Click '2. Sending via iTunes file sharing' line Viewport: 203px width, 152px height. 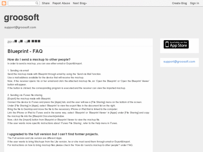25,95
